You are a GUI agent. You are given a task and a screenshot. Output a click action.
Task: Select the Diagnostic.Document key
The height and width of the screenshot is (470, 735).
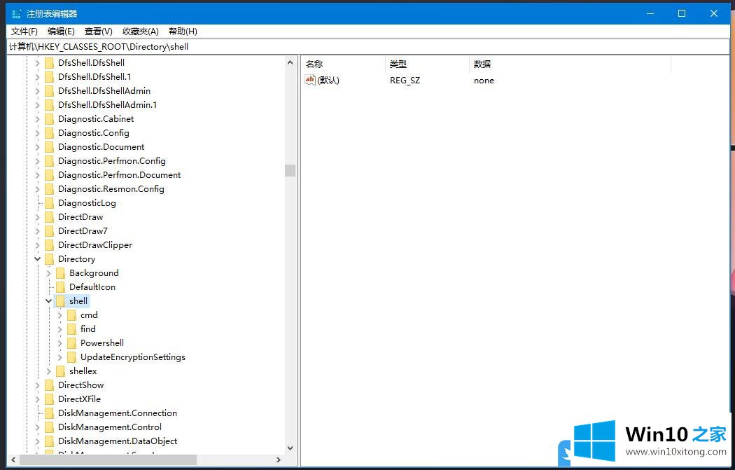click(x=101, y=147)
